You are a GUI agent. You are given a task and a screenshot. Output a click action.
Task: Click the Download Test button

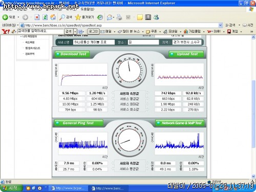pos(72,54)
